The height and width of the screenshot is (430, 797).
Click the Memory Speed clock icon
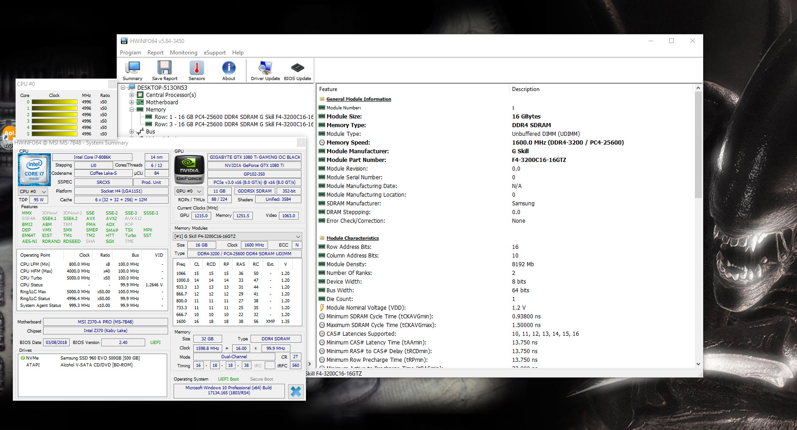click(322, 142)
